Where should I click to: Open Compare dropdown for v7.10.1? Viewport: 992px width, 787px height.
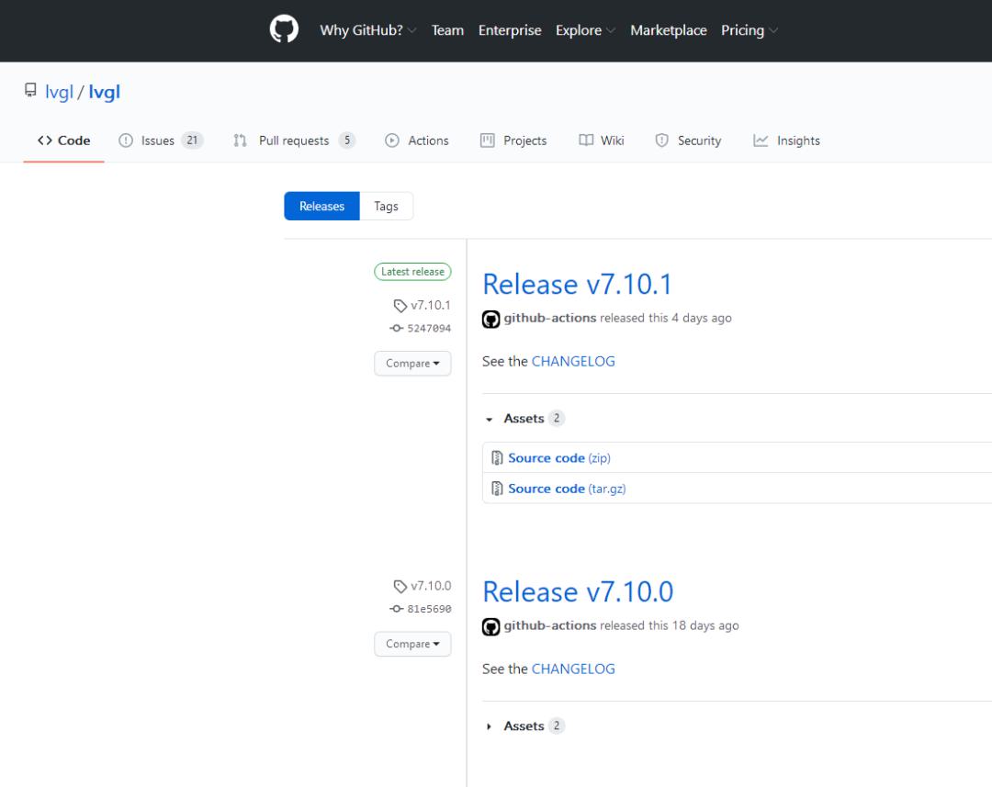coord(412,363)
